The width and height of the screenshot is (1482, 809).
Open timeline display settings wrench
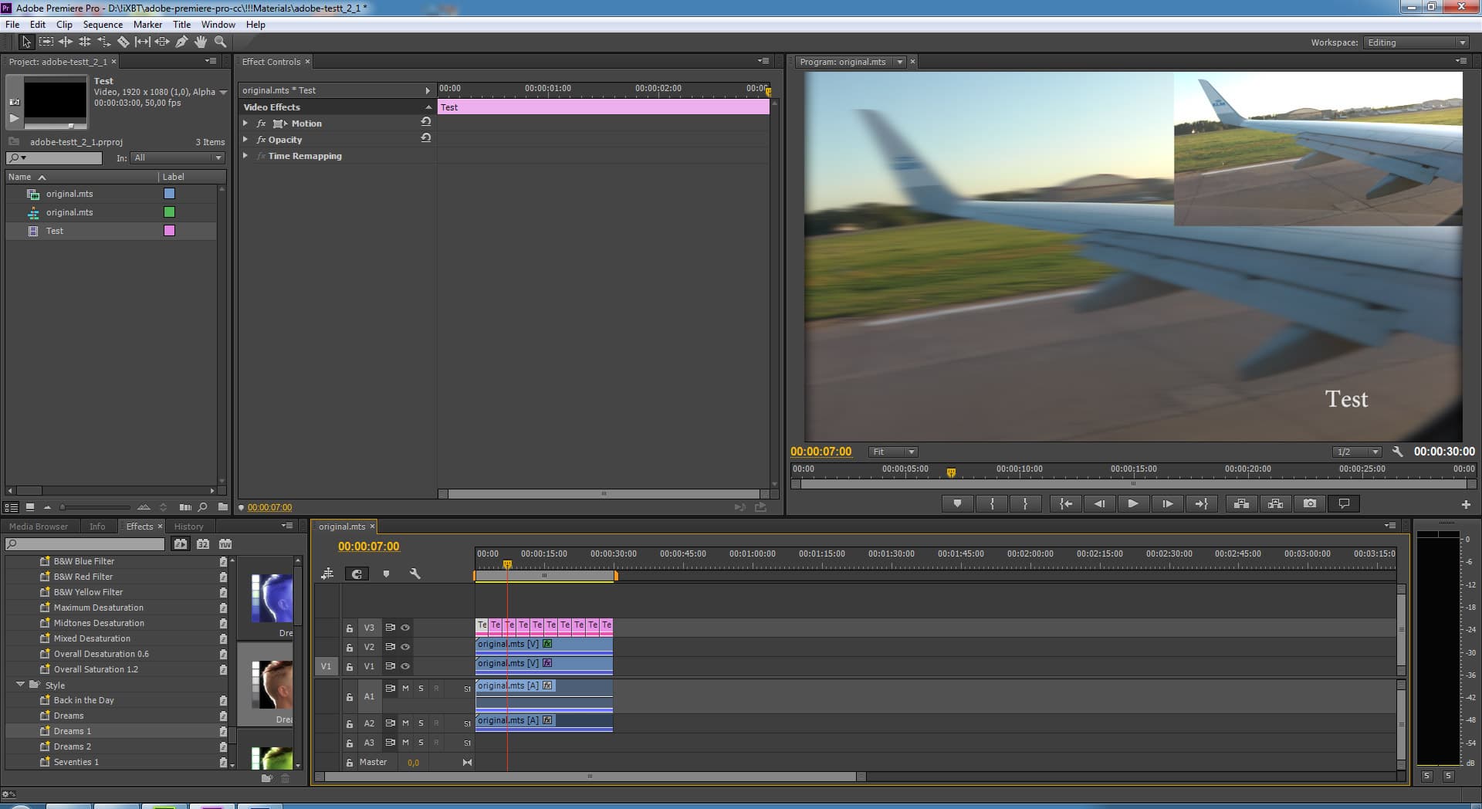[x=414, y=574]
